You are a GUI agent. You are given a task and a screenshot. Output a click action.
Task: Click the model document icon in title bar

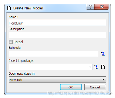(x=9, y=8)
